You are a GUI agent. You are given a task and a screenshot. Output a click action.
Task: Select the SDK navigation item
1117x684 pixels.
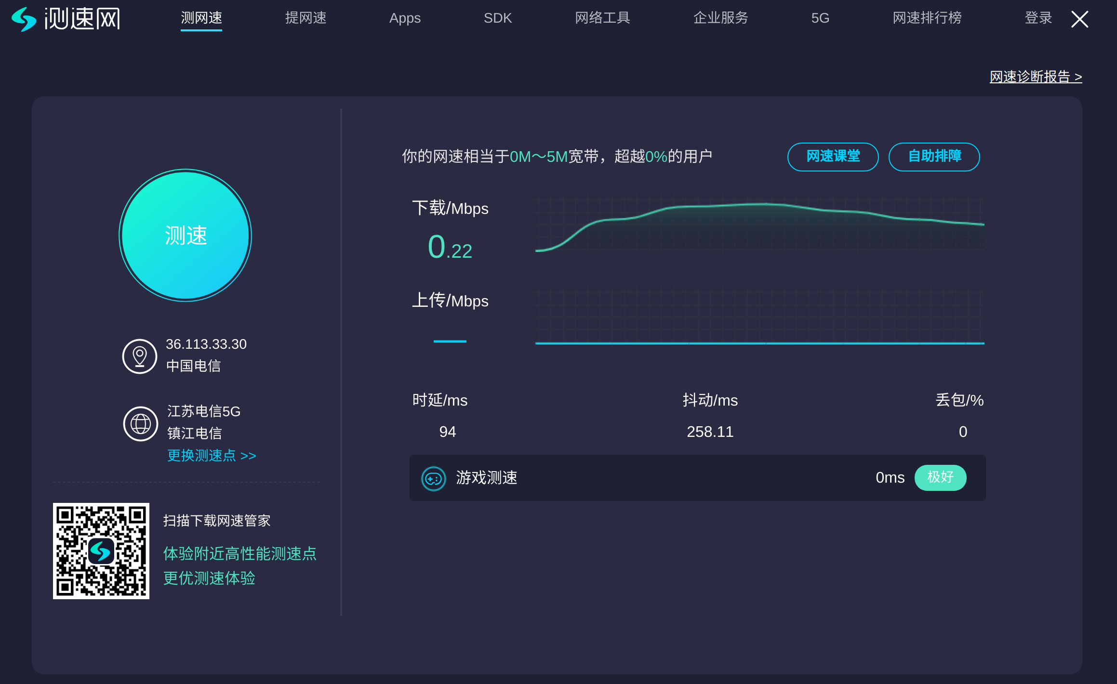497,18
